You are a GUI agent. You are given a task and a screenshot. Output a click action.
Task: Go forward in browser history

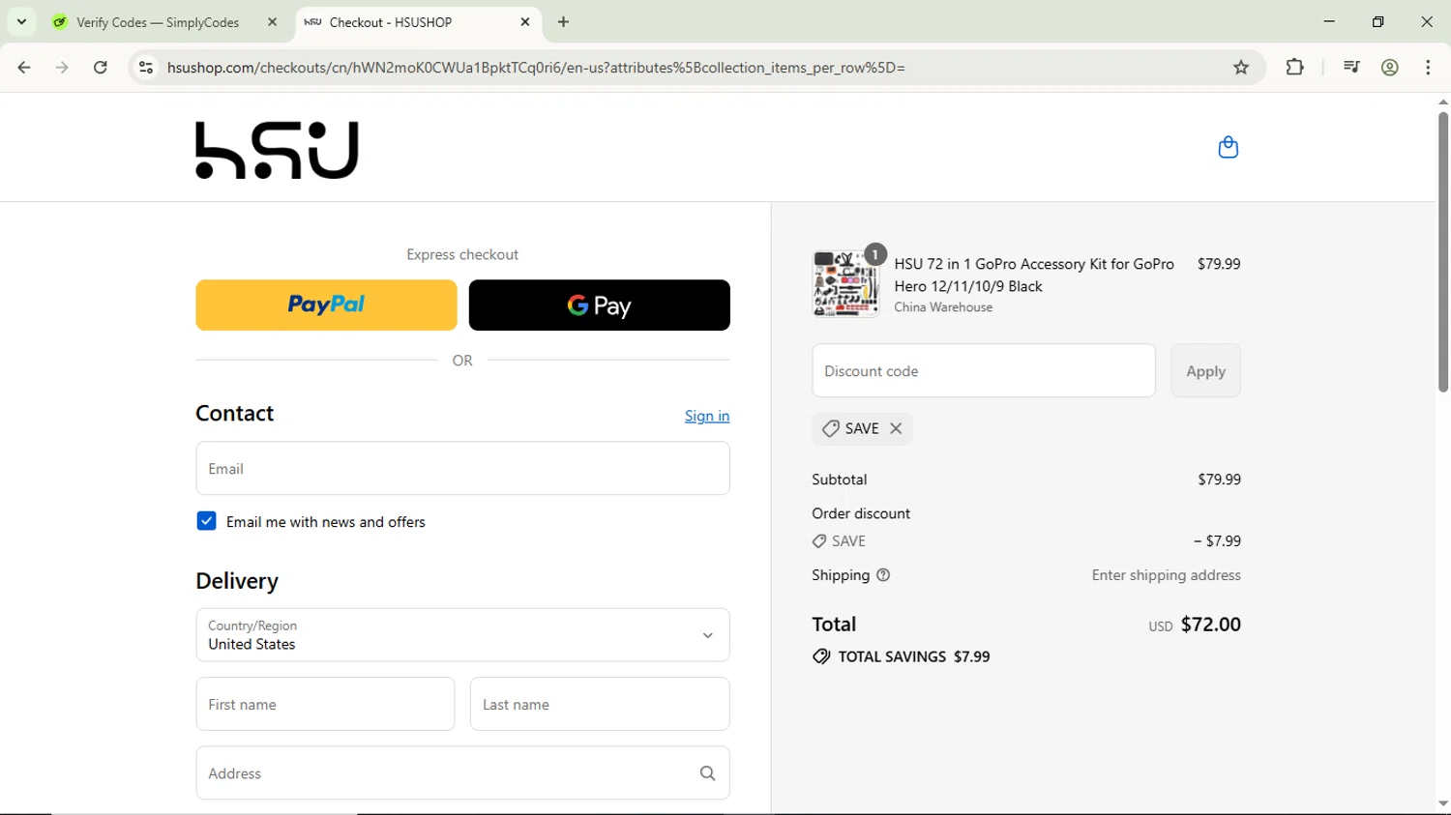tap(62, 68)
